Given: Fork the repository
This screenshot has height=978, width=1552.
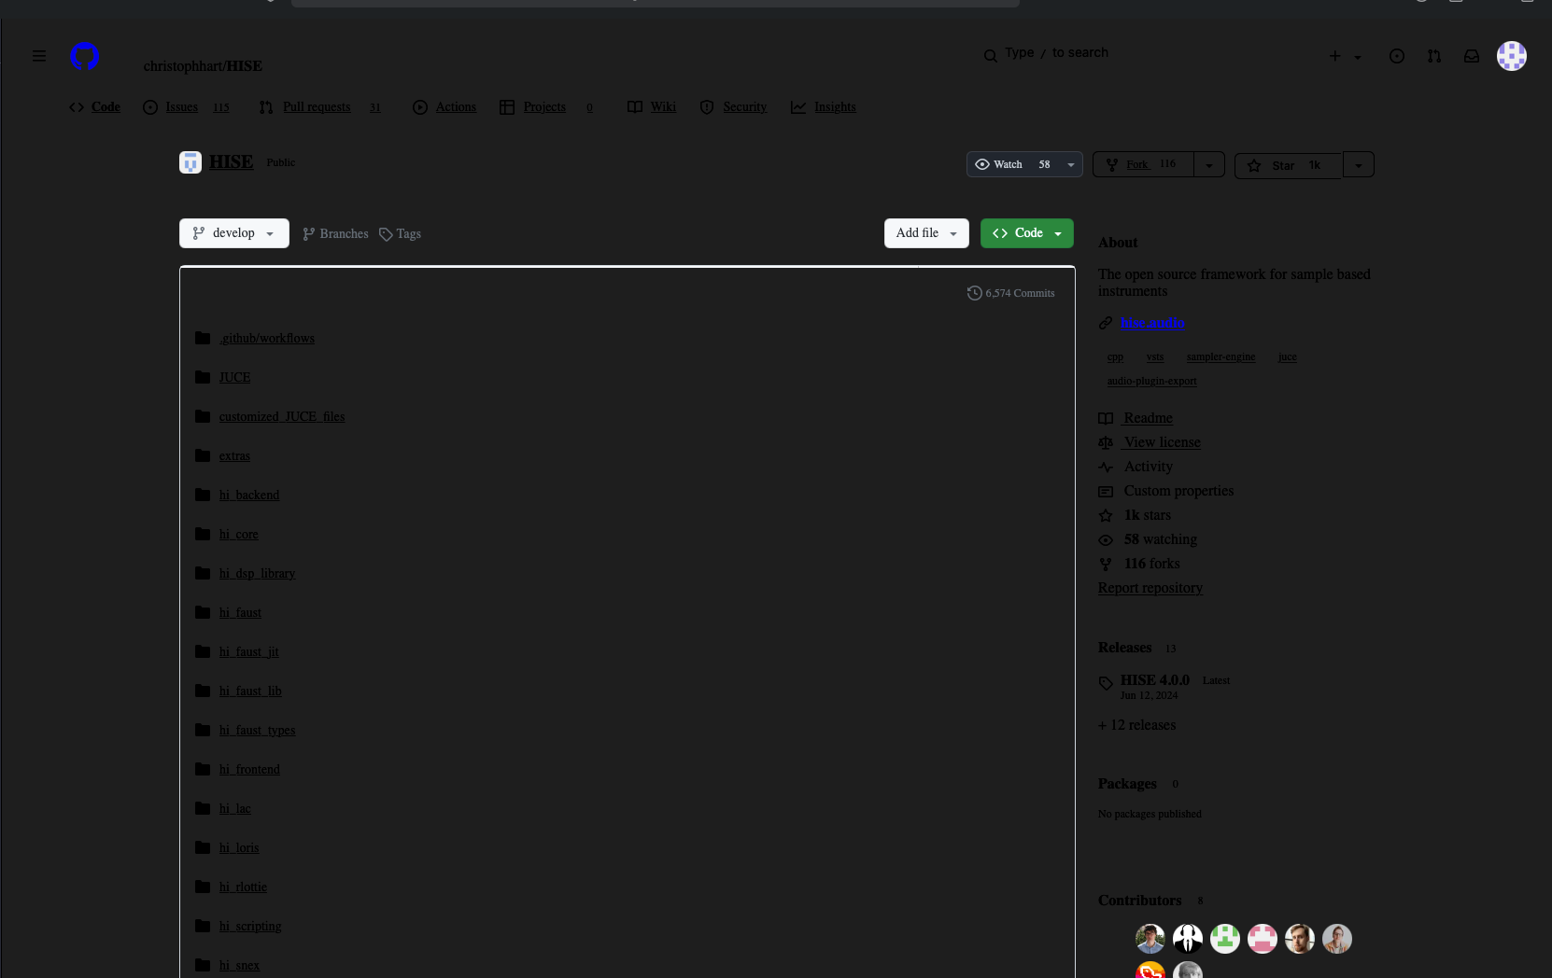Looking at the screenshot, I should [1143, 164].
